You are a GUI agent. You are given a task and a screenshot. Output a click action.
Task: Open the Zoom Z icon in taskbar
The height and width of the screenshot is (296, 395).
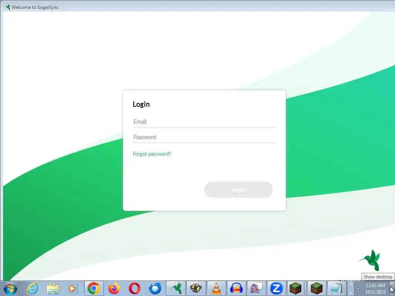point(277,288)
